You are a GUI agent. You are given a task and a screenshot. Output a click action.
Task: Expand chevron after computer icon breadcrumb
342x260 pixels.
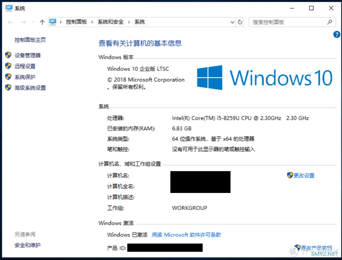pyautogui.click(x=60, y=22)
